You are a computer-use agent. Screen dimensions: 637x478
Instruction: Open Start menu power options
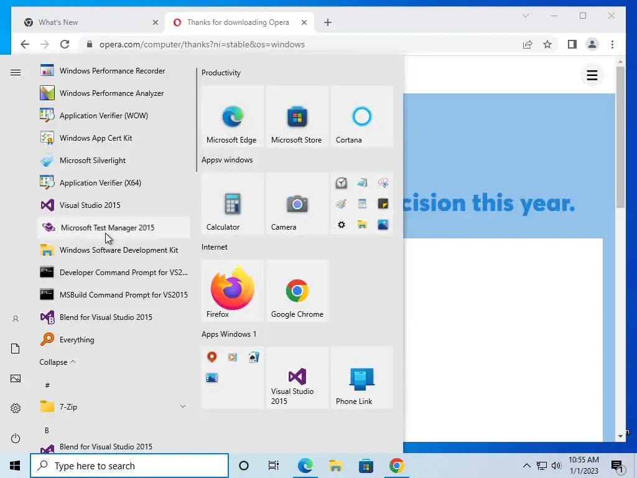tap(16, 438)
